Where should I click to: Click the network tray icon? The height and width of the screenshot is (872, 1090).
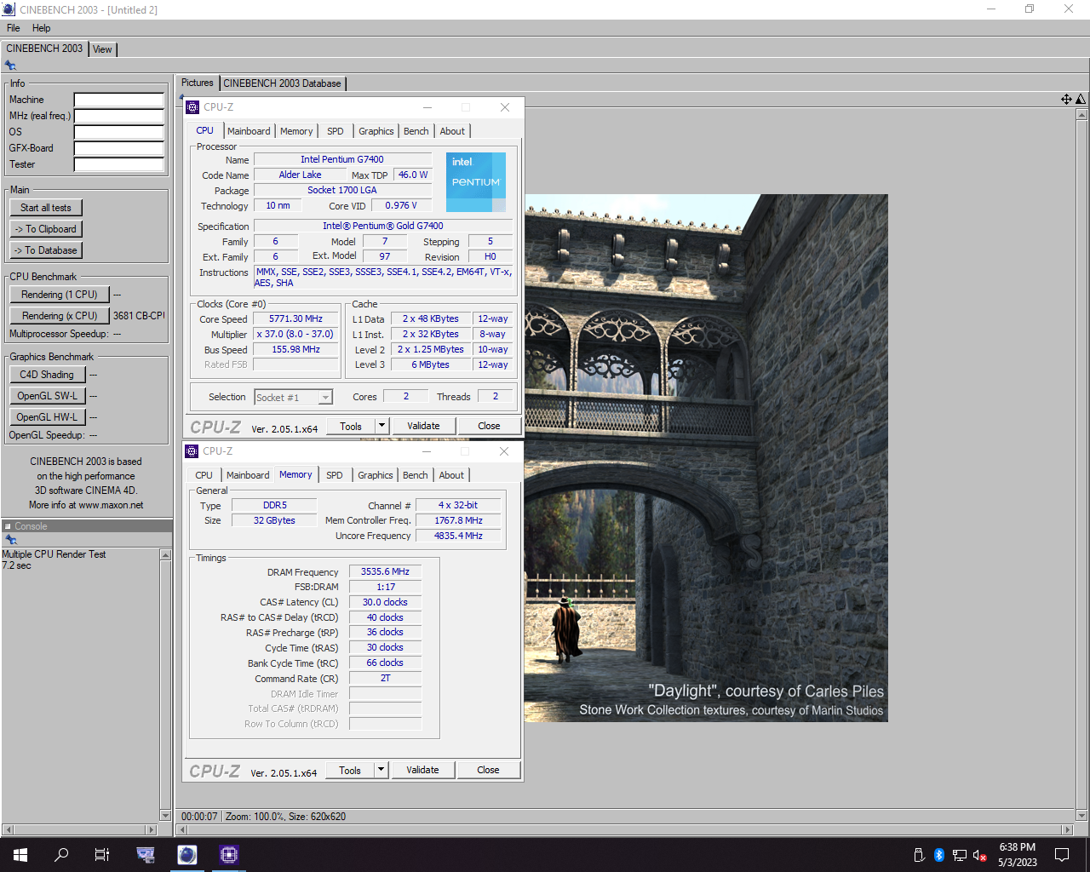959,855
